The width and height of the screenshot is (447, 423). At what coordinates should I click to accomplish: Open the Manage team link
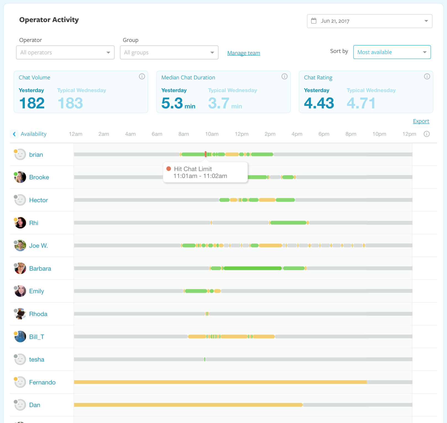pyautogui.click(x=244, y=53)
